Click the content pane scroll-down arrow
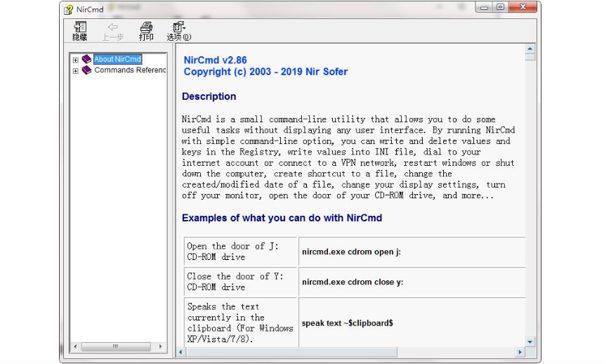Image resolution: width=604 pixels, height=364 pixels. [530, 342]
